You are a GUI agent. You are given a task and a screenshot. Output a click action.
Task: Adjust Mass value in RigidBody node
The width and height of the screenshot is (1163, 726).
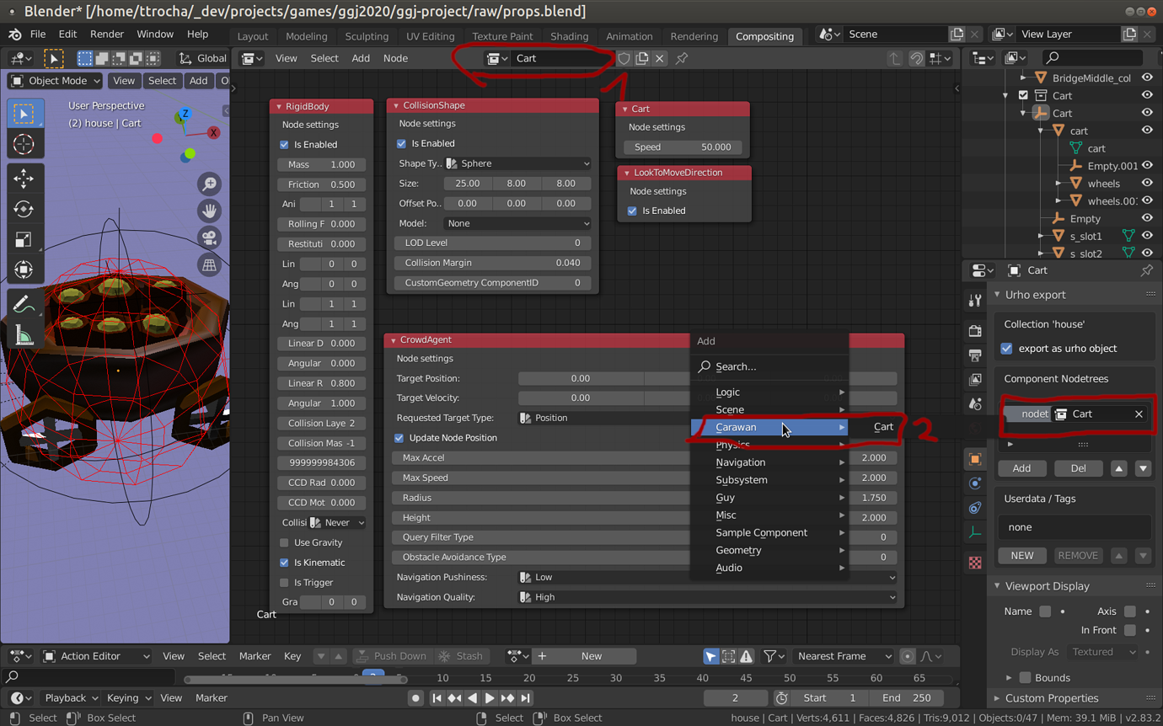[x=322, y=164]
